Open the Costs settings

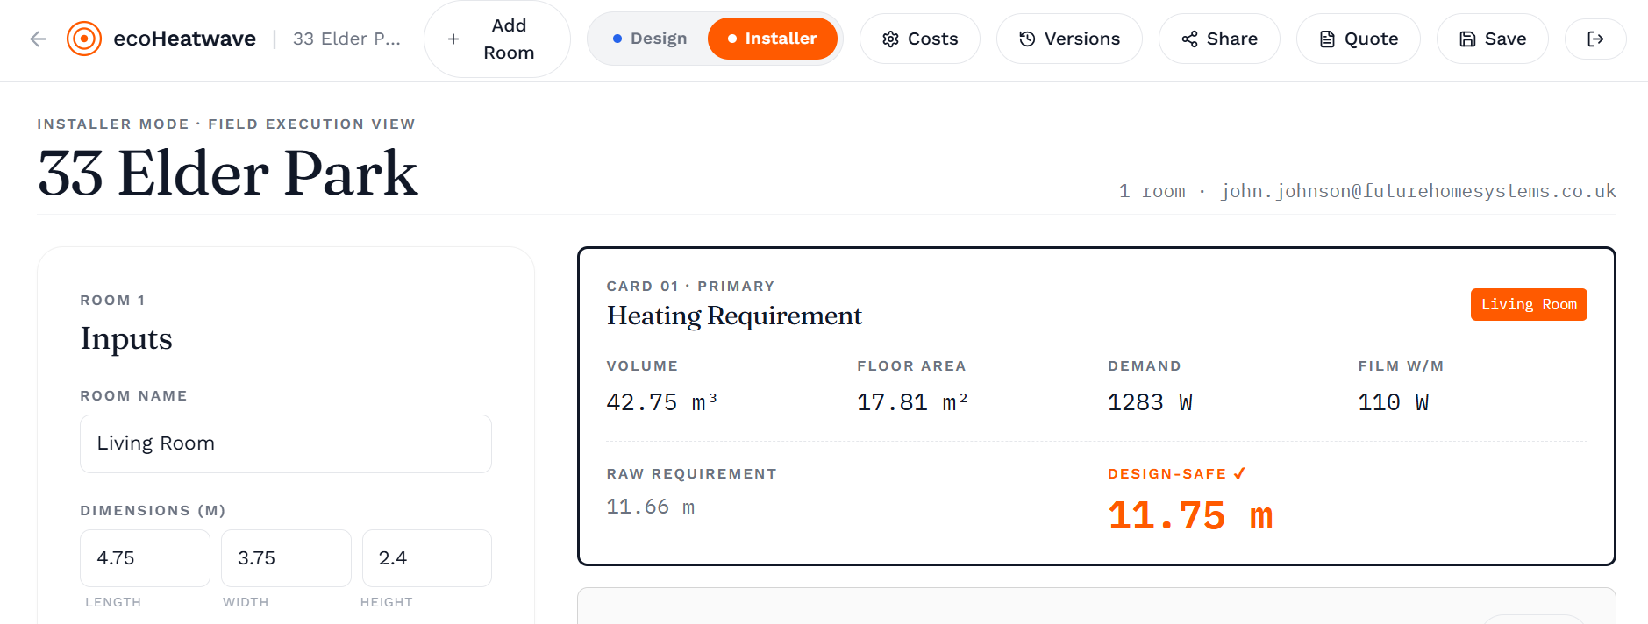(x=919, y=39)
